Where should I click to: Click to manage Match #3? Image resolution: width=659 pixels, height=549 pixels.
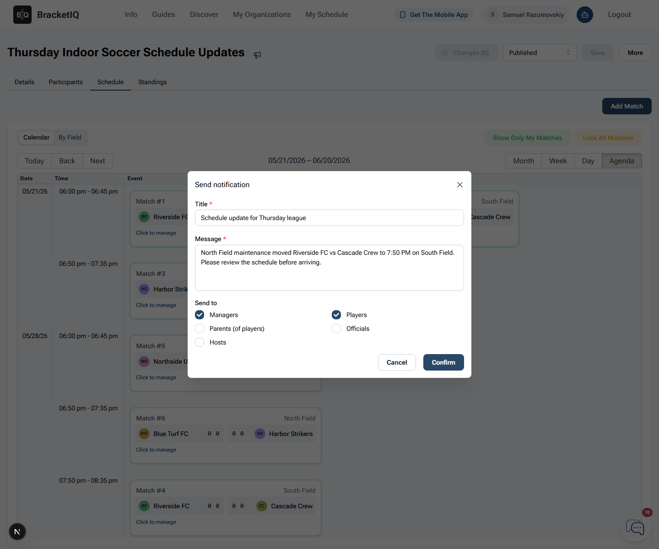coord(156,305)
